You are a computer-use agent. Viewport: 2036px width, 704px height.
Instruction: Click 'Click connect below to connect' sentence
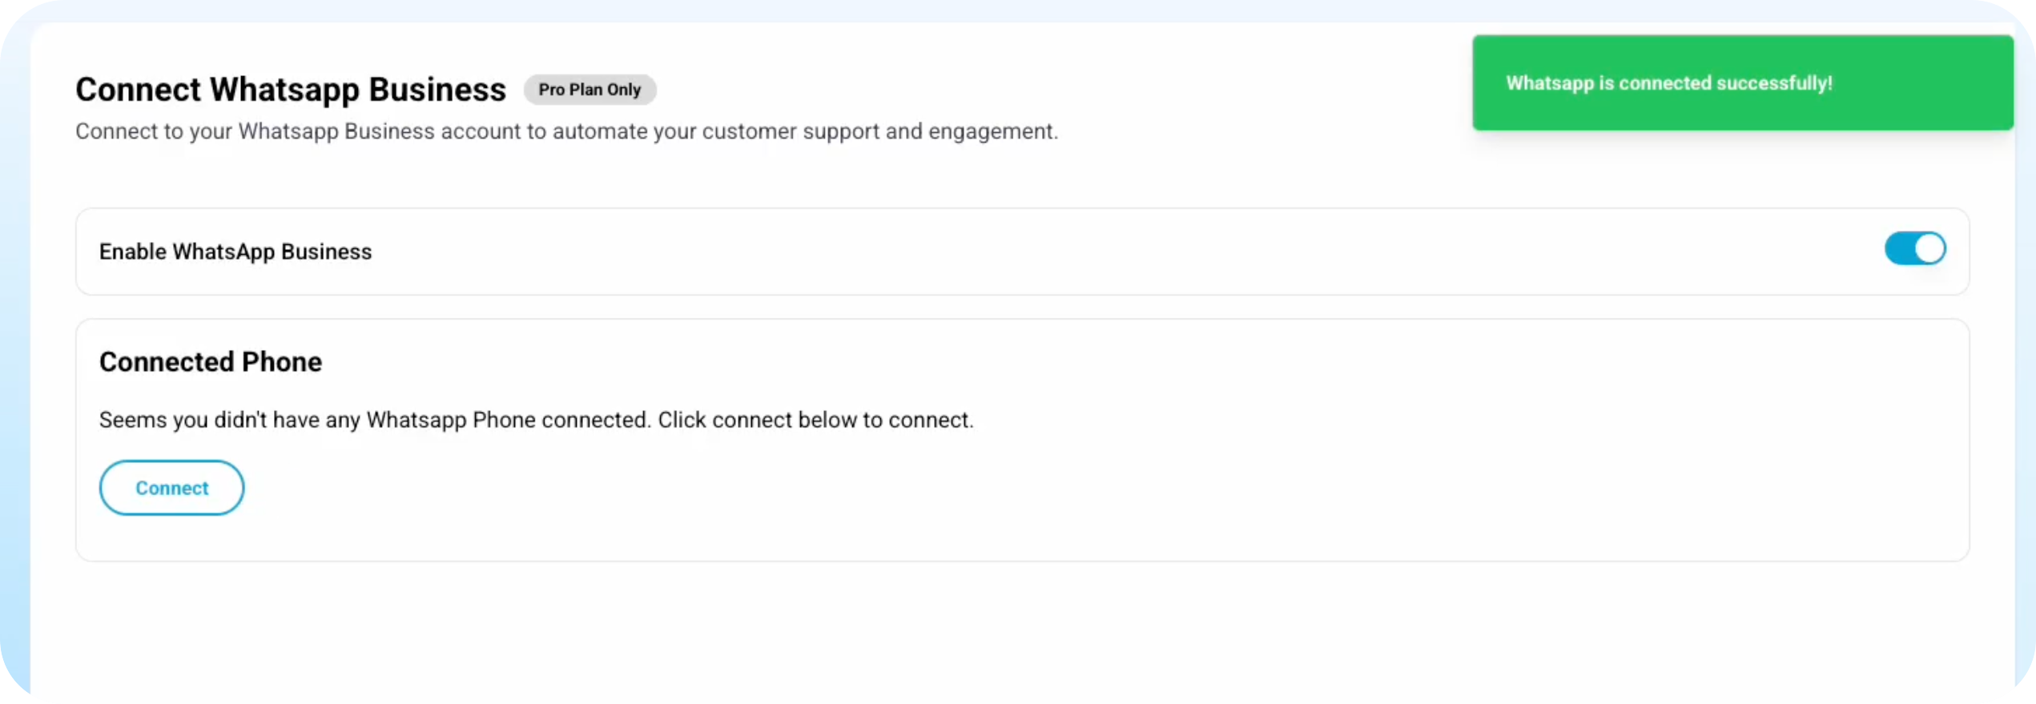coord(815,420)
